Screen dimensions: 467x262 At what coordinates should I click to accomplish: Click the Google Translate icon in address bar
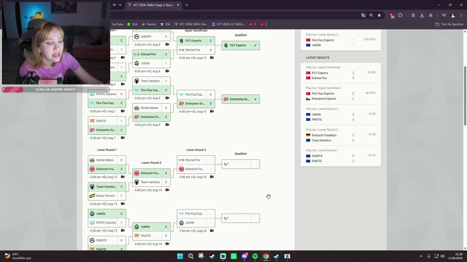point(363,15)
